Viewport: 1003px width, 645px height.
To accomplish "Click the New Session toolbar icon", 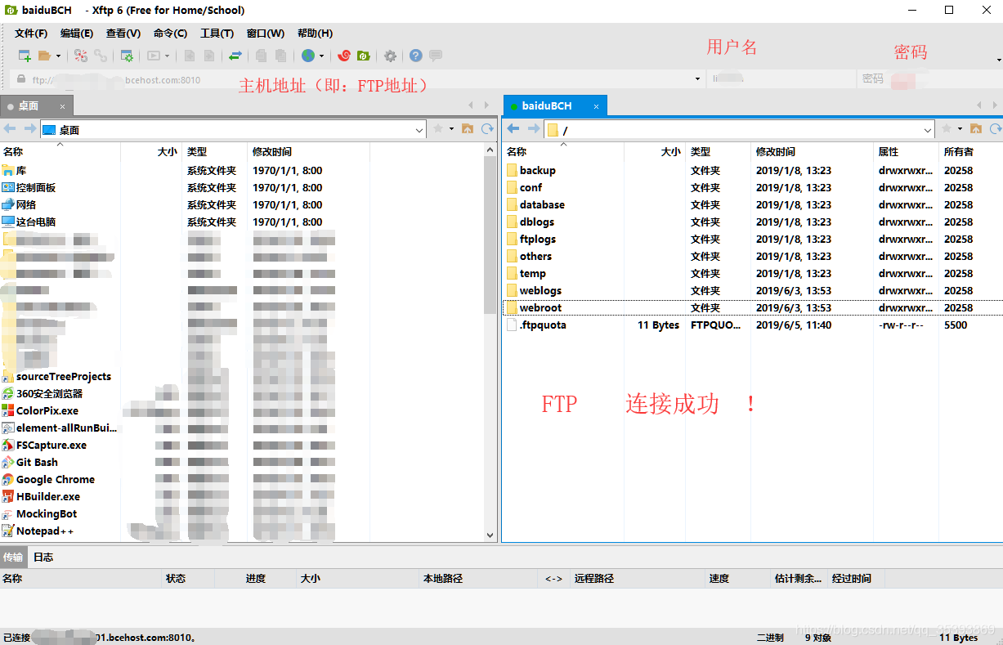I will (x=25, y=56).
